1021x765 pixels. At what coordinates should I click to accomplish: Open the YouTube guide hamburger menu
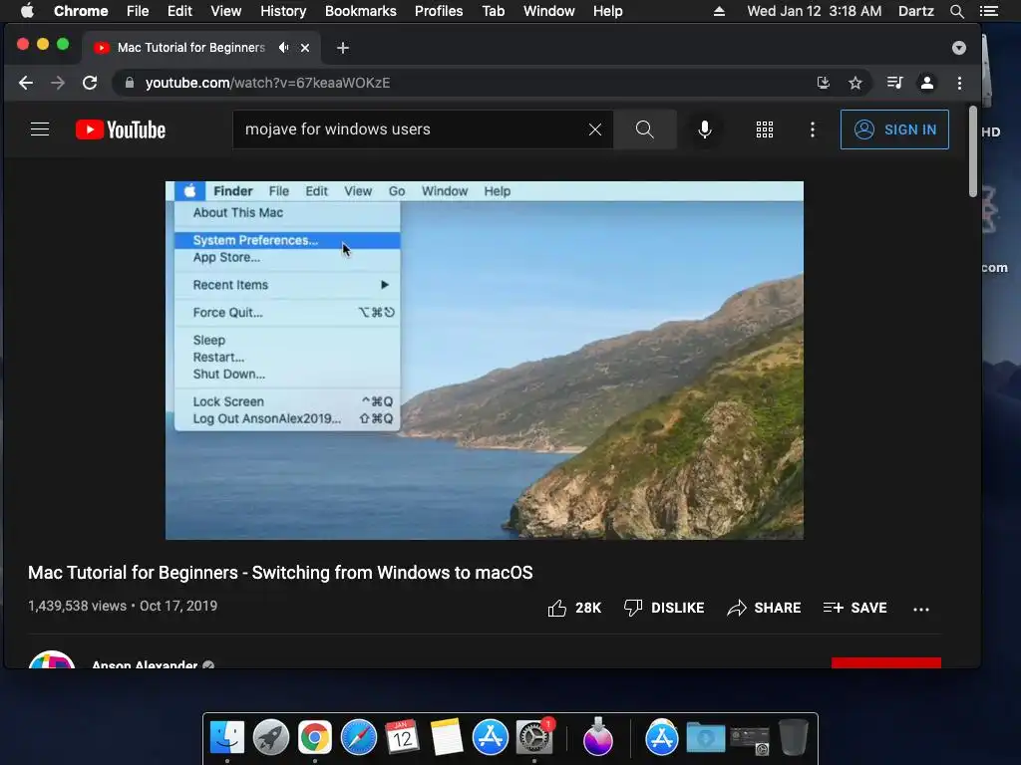40,129
